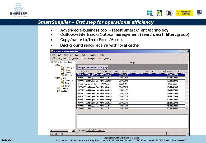The height and width of the screenshot is (143, 206).
Task: Toggle the Inbox tree expander box
Action: (x=55, y=65)
